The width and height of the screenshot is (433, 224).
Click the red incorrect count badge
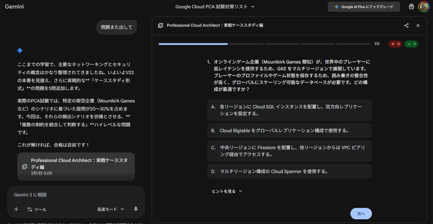tap(395, 44)
